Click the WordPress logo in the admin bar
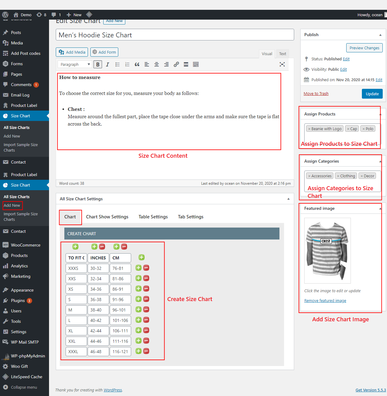The image size is (387, 396). (5, 14)
